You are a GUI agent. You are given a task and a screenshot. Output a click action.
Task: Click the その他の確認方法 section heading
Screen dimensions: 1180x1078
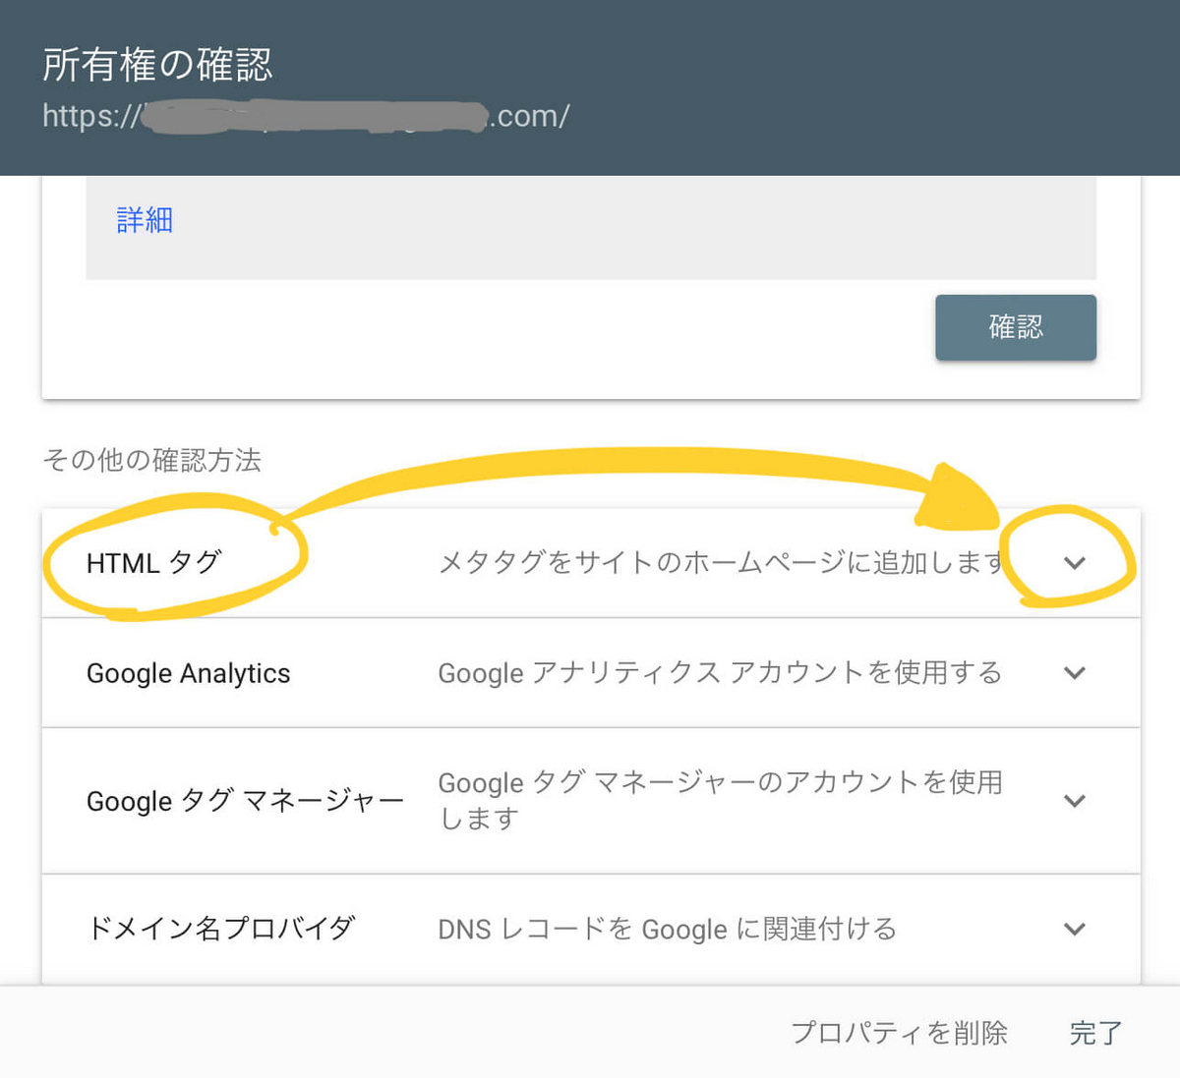(x=151, y=460)
